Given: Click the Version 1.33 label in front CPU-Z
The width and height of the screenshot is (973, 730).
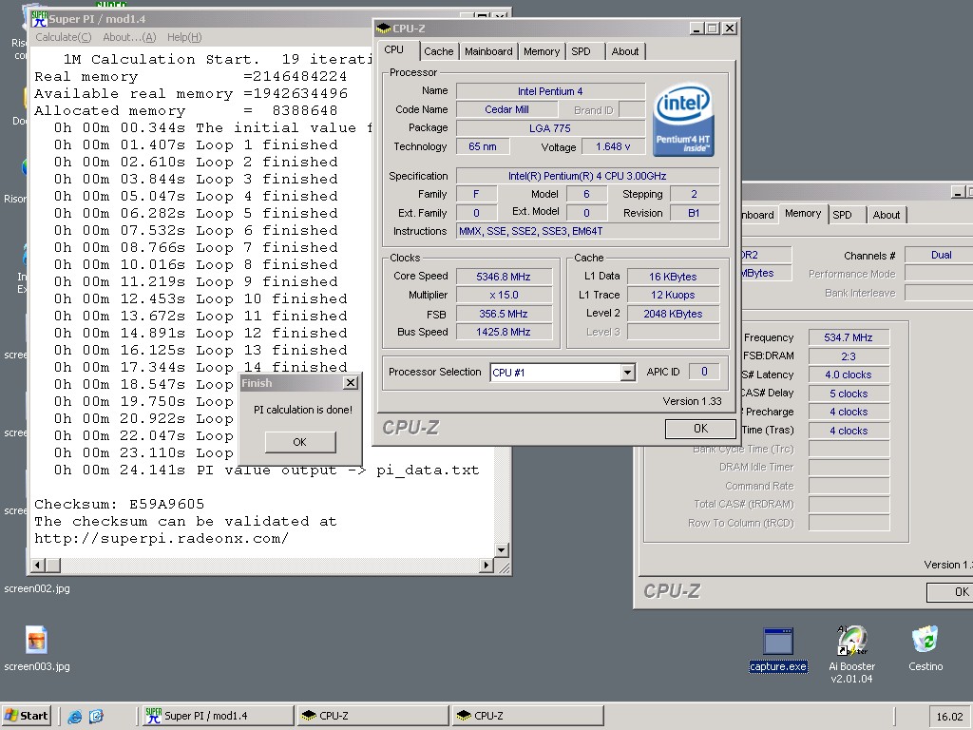Looking at the screenshot, I should [x=692, y=401].
